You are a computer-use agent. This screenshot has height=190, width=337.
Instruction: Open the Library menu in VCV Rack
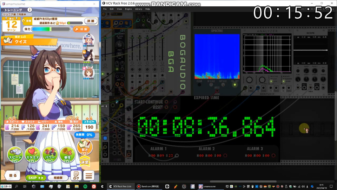[x=138, y=9]
